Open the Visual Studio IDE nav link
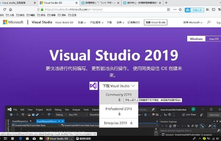221x141 pixels. (x=64, y=23)
